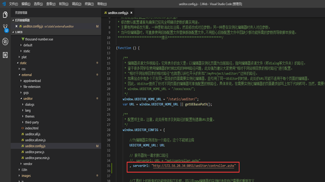Close ueditor.config.js in open editors list
The image size is (325, 182).
point(16,26)
